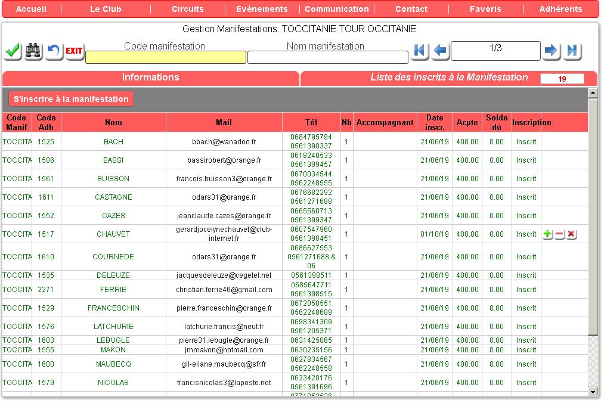Click email gil-eliane.maubecq@sfr.fr

point(224,364)
